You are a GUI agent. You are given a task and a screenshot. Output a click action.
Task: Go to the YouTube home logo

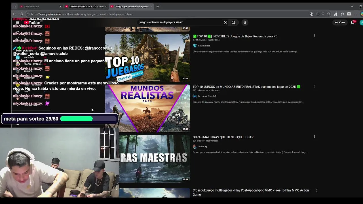pos(32,22)
